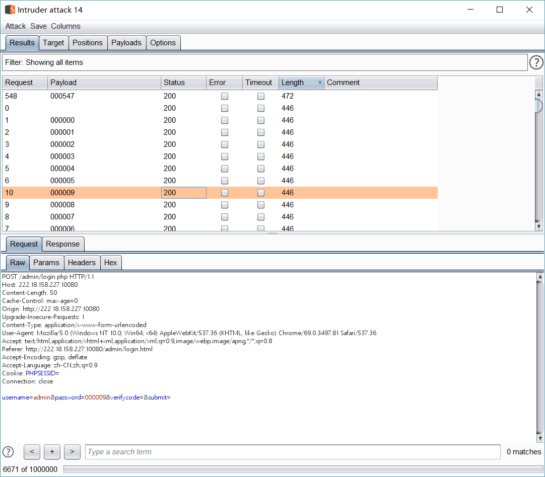Sort by the Payload column header

pos(104,83)
